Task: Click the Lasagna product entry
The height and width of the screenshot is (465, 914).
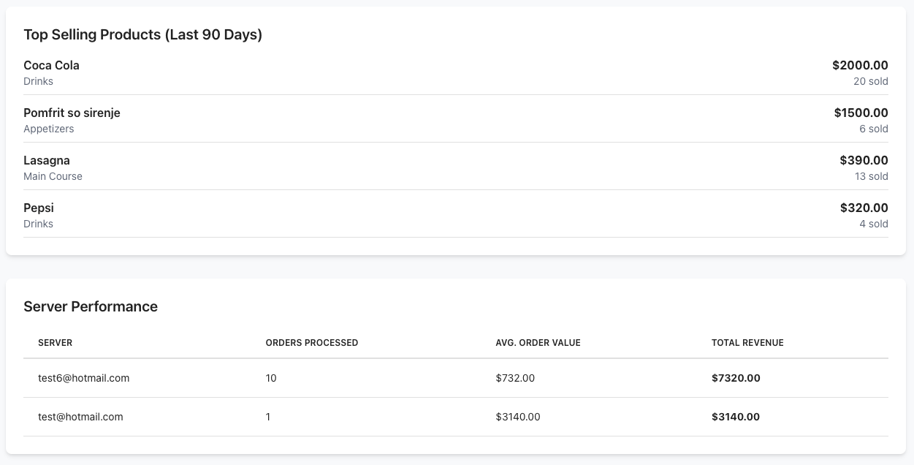Action: (47, 161)
